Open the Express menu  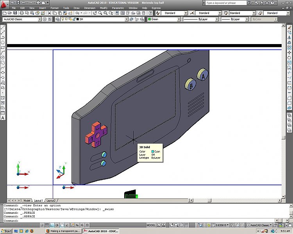(x=156, y=8)
